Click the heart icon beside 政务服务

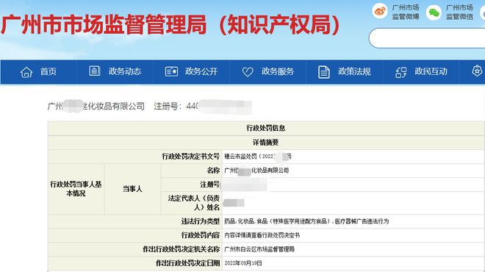point(248,72)
